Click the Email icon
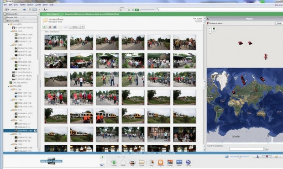Viewport: 283px width, 169px height. [123, 163]
